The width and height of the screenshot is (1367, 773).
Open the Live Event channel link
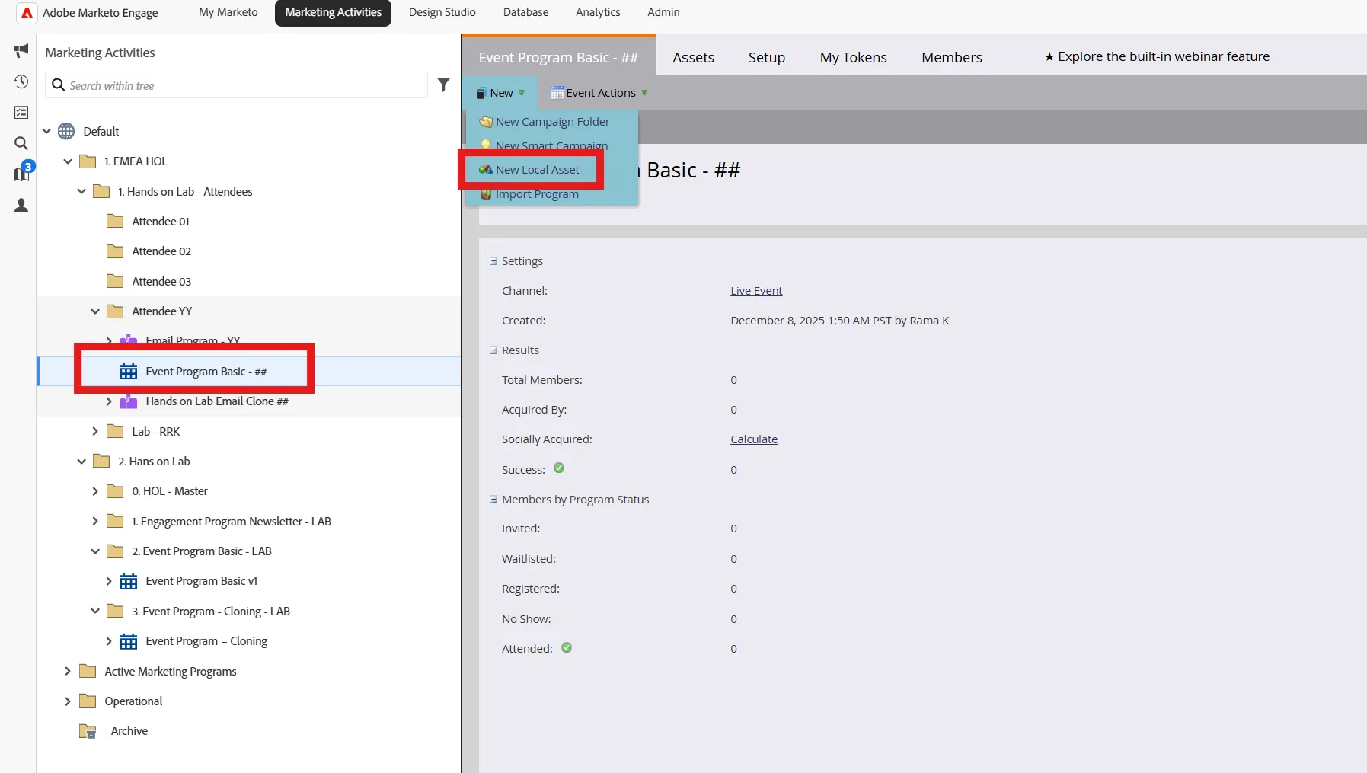[756, 291]
